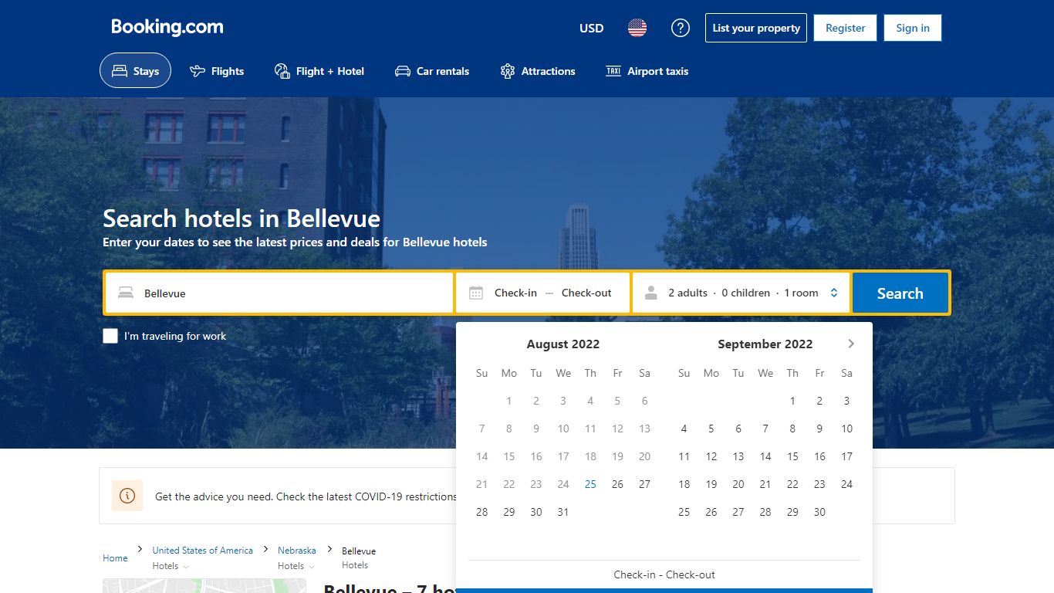Go to next month with arrow
Viewport: 1054px width, 593px height.
851,344
